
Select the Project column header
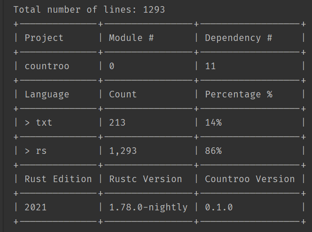pyautogui.click(x=44, y=38)
